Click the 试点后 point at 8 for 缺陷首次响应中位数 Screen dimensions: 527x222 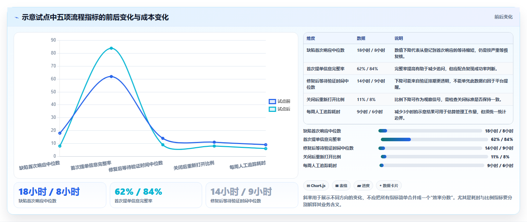[x=60, y=146]
